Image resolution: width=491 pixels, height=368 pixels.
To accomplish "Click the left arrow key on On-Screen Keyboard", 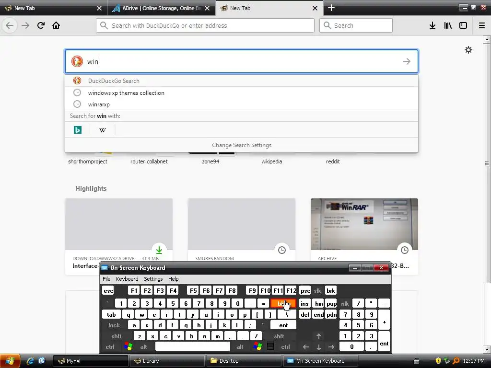I will click(306, 347).
